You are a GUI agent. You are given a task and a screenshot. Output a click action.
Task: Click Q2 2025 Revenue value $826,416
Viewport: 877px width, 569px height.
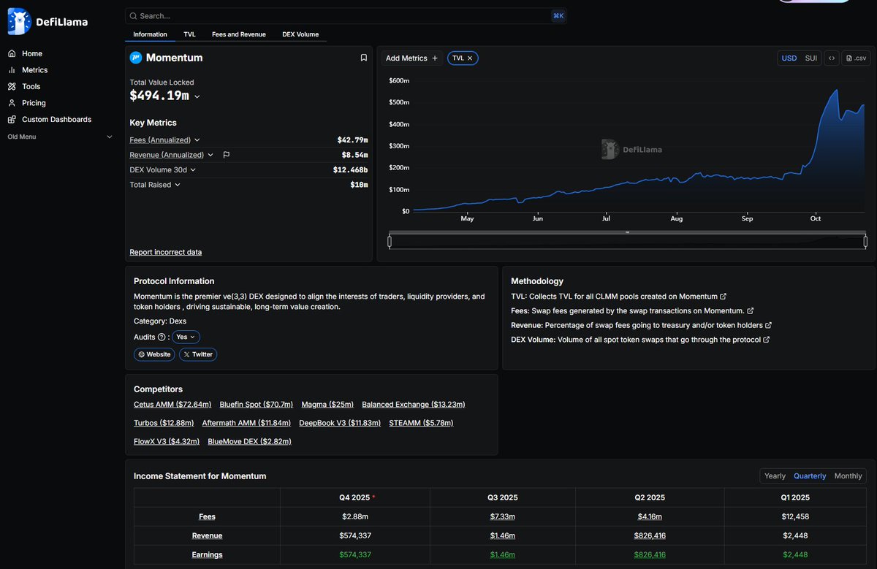tap(650, 535)
